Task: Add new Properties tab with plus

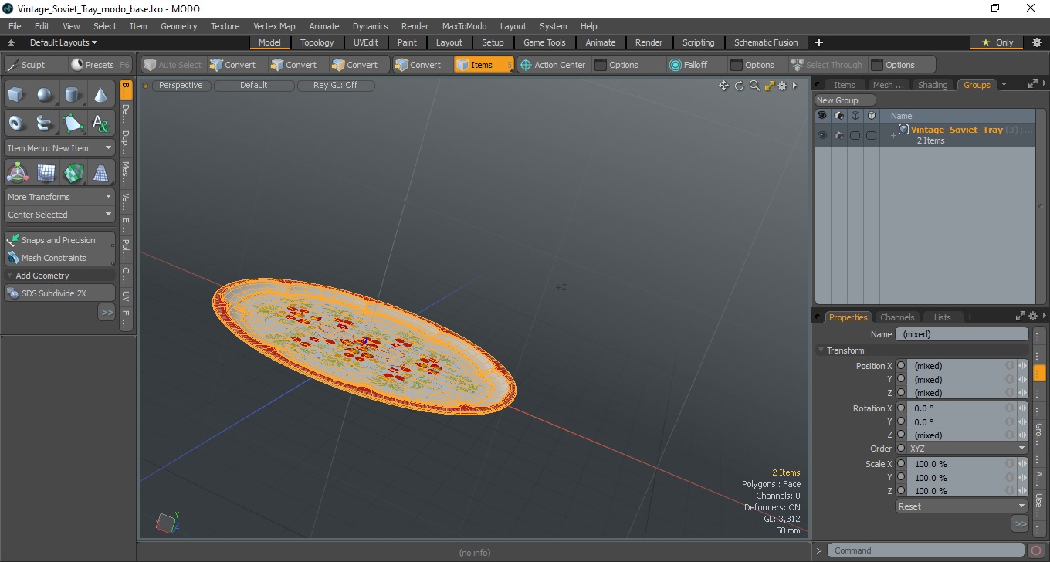Action: coord(970,317)
